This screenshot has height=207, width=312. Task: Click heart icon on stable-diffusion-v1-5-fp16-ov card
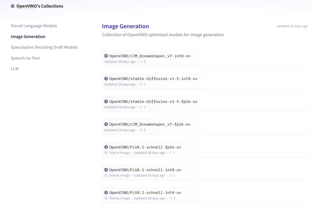[x=141, y=107]
